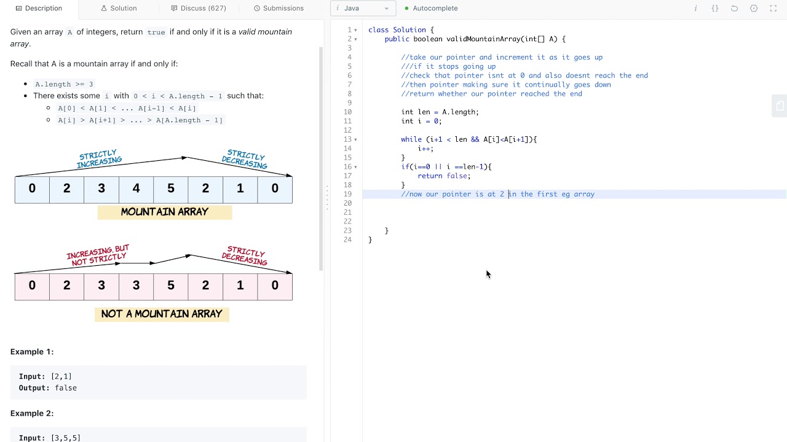Click the 'i++;' statement on line 14
787x442 pixels.
425,149
